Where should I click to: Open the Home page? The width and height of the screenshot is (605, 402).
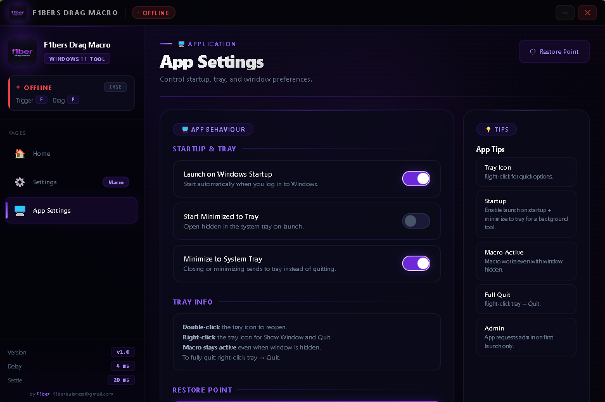[x=72, y=153]
